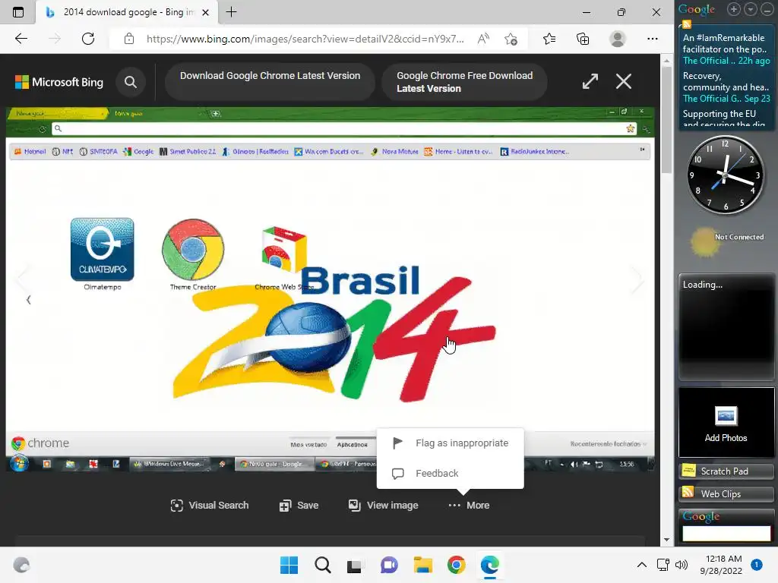The image size is (778, 583).
Task: Open the Favorites list
Action: click(549, 39)
